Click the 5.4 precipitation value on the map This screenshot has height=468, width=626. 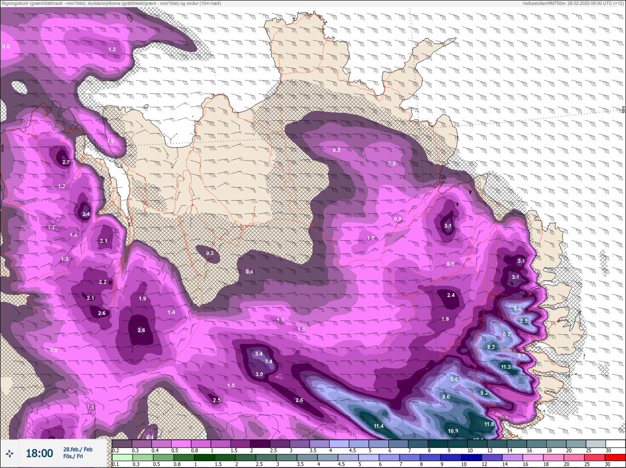coord(454,379)
